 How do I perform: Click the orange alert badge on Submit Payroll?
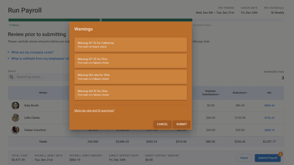(x=280, y=154)
